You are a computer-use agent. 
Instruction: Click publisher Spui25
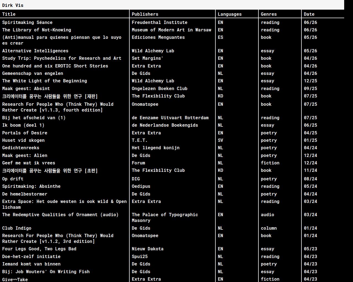pos(140,256)
